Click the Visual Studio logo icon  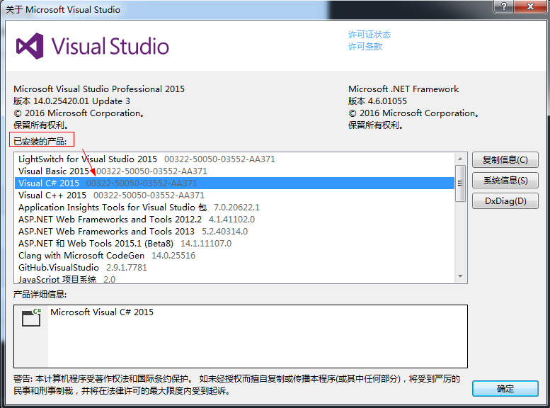coord(30,46)
